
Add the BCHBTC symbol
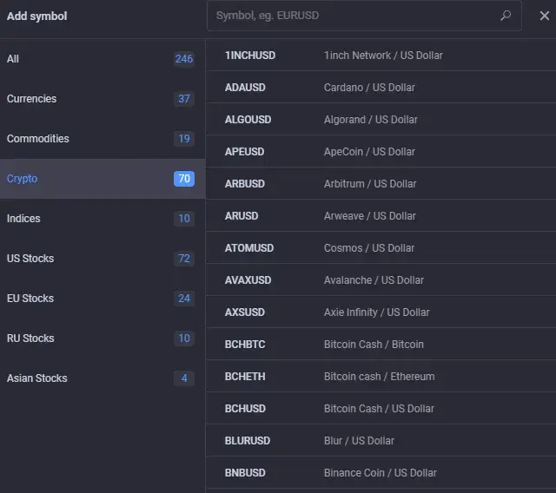tap(381, 345)
